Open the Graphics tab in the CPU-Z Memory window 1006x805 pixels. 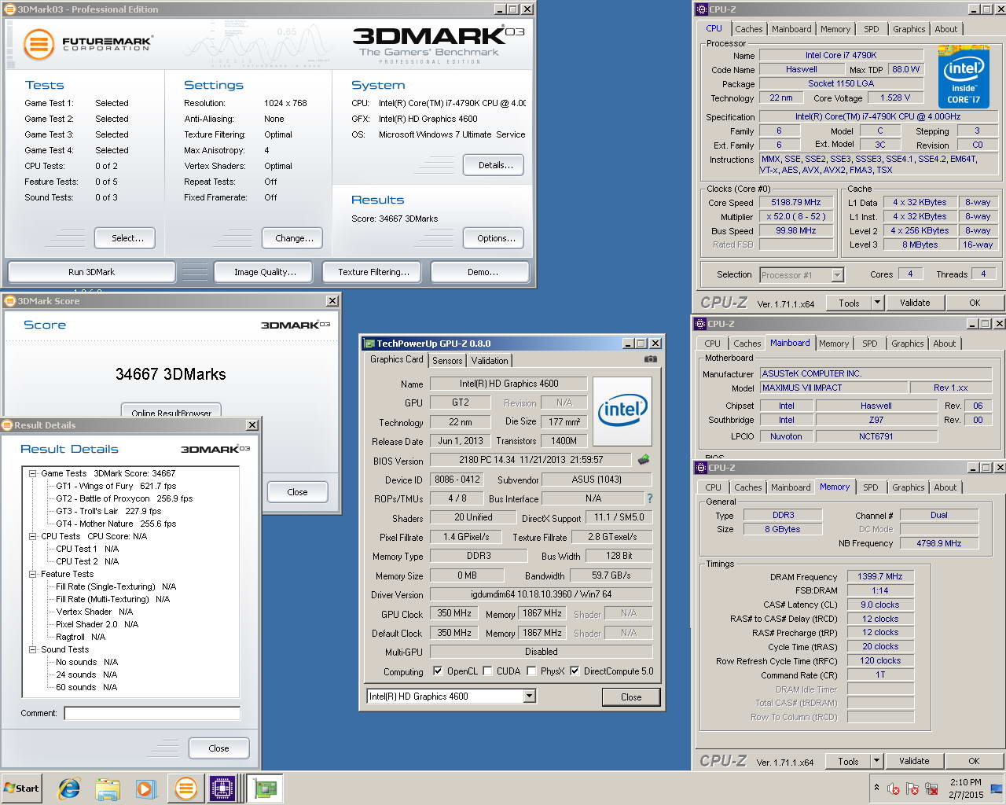click(909, 487)
